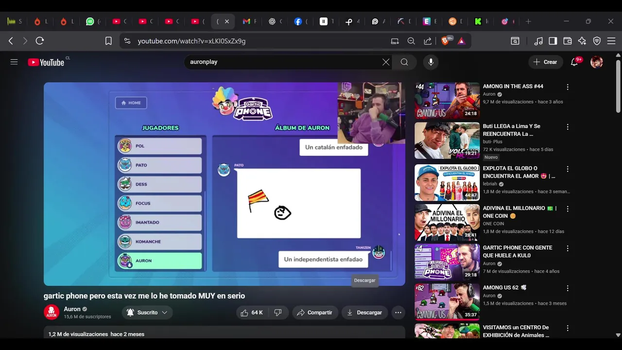Screen dimensions: 622x350
Task: Open the screen cast icon in address bar
Action: point(395,41)
